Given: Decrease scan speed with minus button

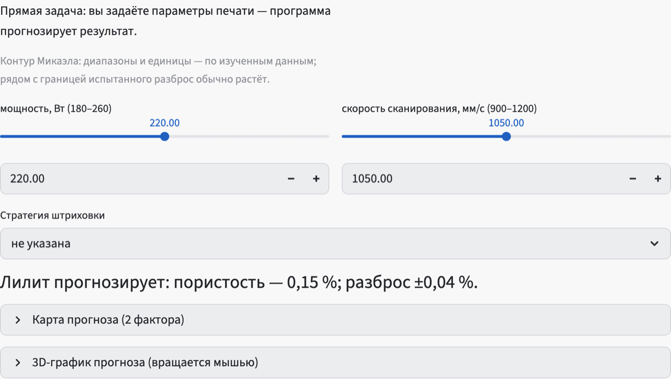Looking at the screenshot, I should coord(633,179).
